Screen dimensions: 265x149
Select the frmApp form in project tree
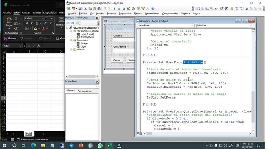tap(84, 43)
